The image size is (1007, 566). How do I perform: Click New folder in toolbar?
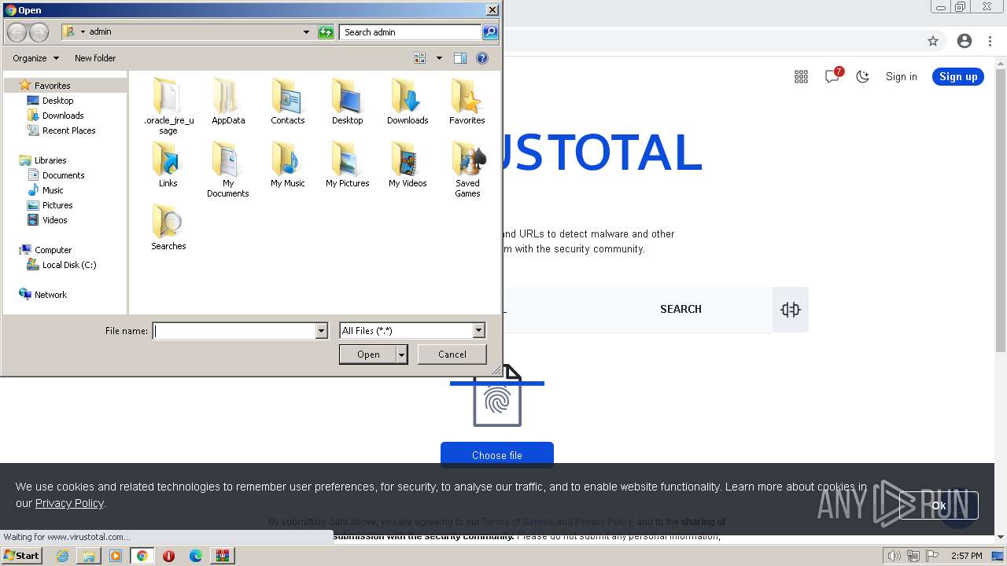(x=95, y=58)
